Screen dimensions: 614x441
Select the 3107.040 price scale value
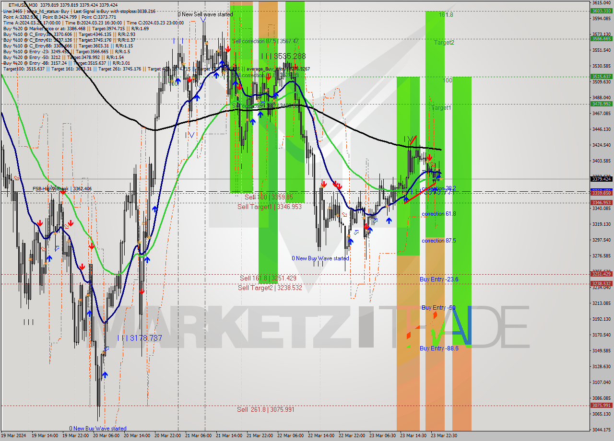602,382
